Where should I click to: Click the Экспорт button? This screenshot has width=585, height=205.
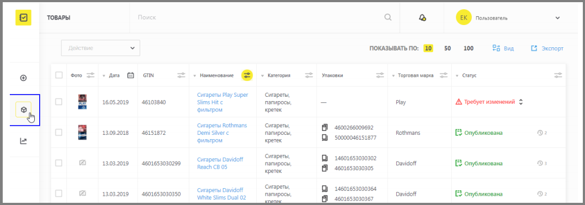point(547,48)
